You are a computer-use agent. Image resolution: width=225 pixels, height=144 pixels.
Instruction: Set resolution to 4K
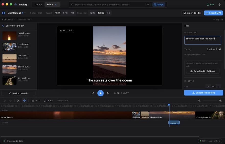[x=108, y=13]
